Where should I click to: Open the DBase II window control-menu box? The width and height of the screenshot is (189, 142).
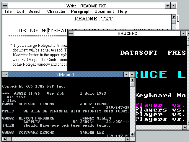click(x=5, y=74)
